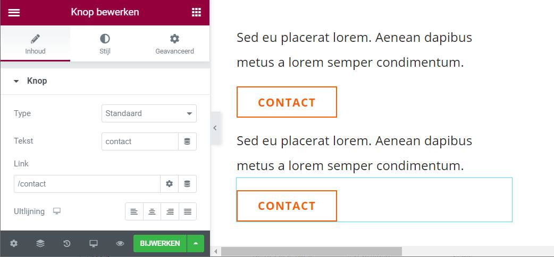Click the Tekst input field
The width and height of the screenshot is (554, 257).
tap(140, 141)
